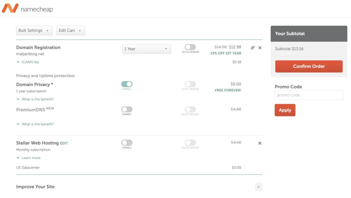Image resolution: width=351 pixels, height=198 pixels.
Task: Click the Promo Code label
Action: [288, 87]
